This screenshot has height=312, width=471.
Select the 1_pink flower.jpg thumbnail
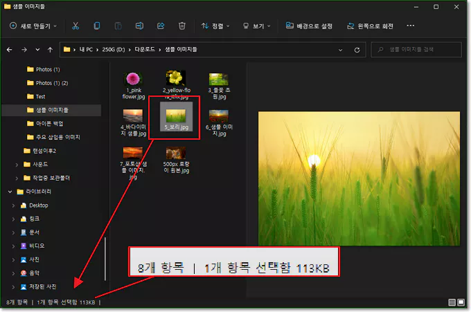(133, 79)
